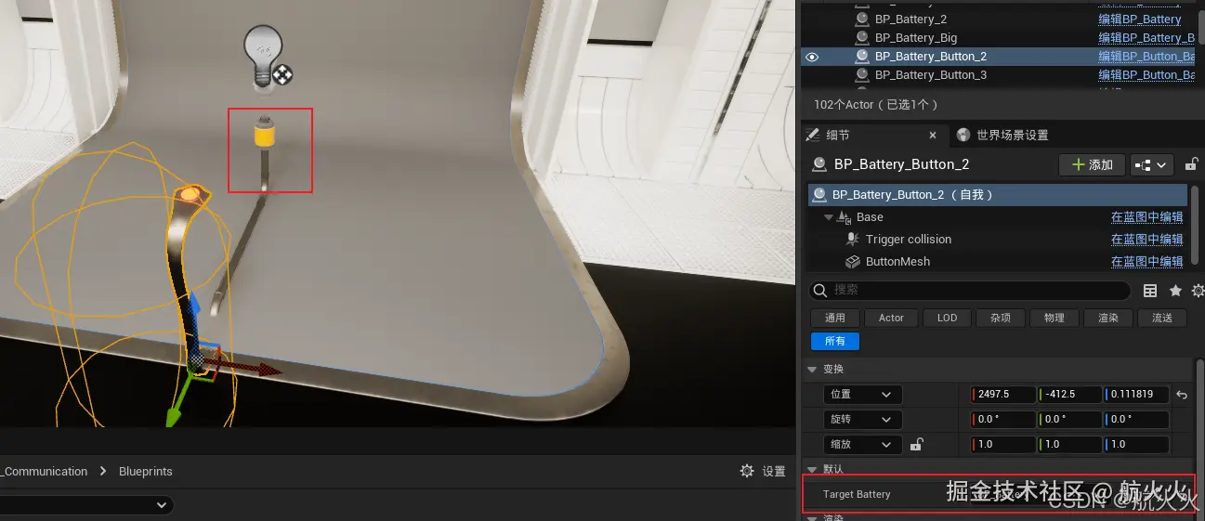This screenshot has width=1205, height=521.
Task: Open edit blueprint link for BP_Battery_Button_2 row
Action: click(x=1146, y=57)
